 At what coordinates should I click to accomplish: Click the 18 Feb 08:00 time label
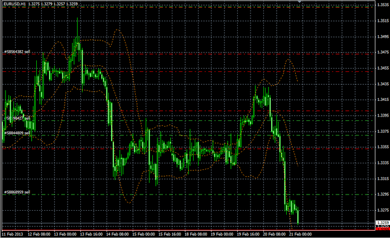pyautogui.click(x=196, y=234)
